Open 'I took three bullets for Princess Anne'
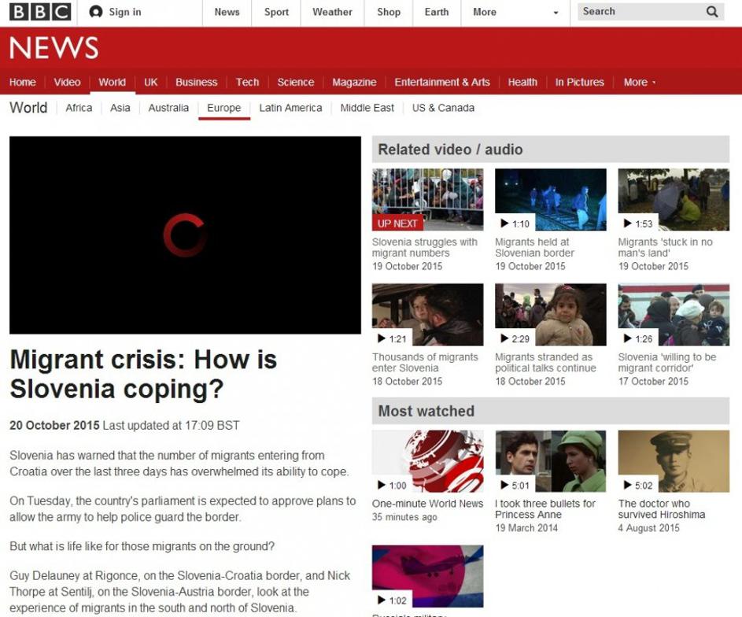 tap(545, 509)
